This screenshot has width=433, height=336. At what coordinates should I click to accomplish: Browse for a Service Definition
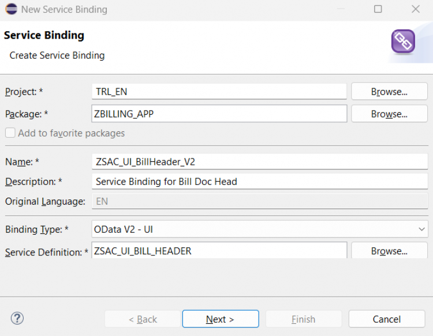tap(389, 251)
